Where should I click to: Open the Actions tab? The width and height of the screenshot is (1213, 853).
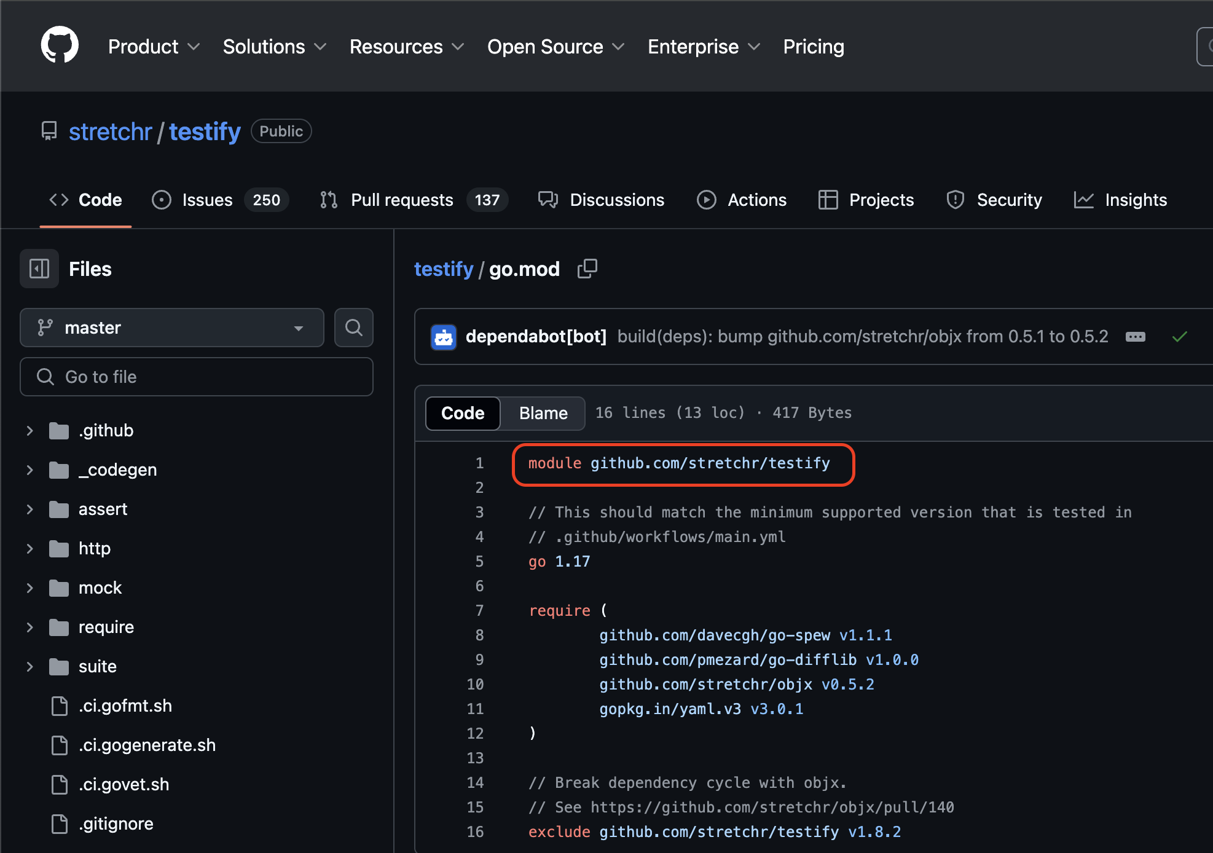click(x=742, y=200)
